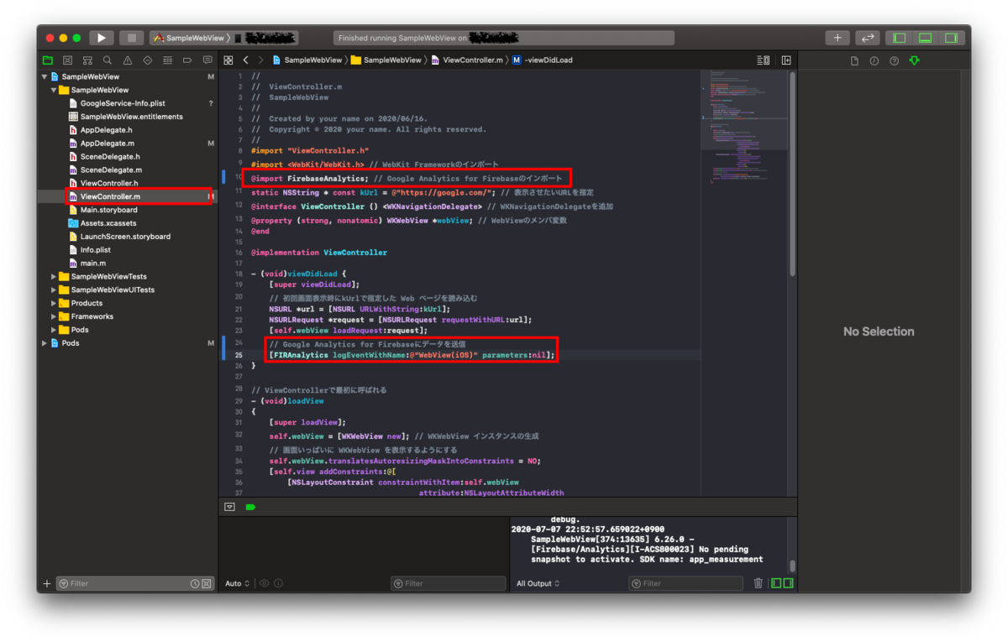Toggle the Inspectors panel visibility
This screenshot has height=642, width=1008.
pos(951,38)
